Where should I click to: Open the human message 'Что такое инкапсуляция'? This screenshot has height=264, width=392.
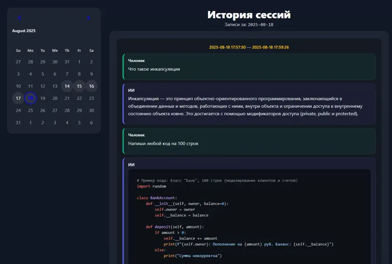point(249,67)
